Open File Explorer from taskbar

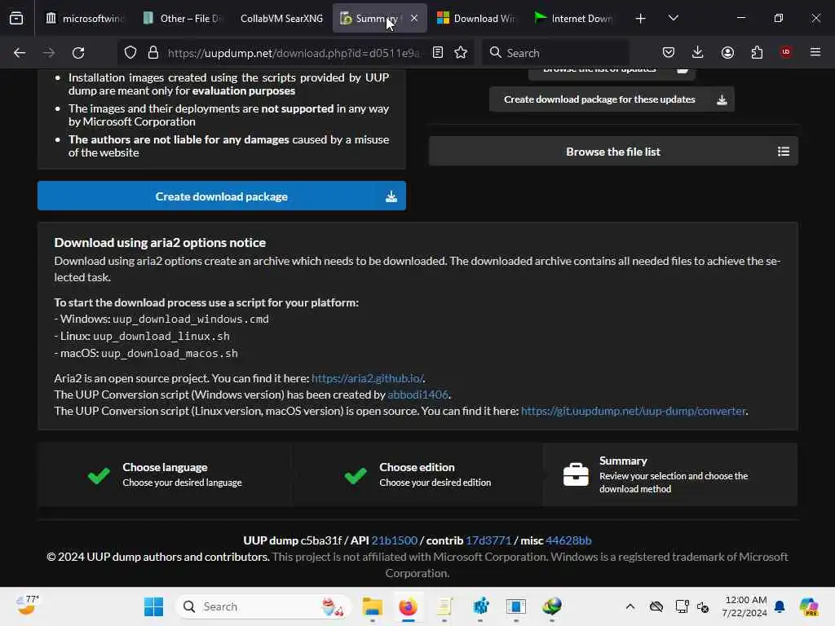(372, 606)
